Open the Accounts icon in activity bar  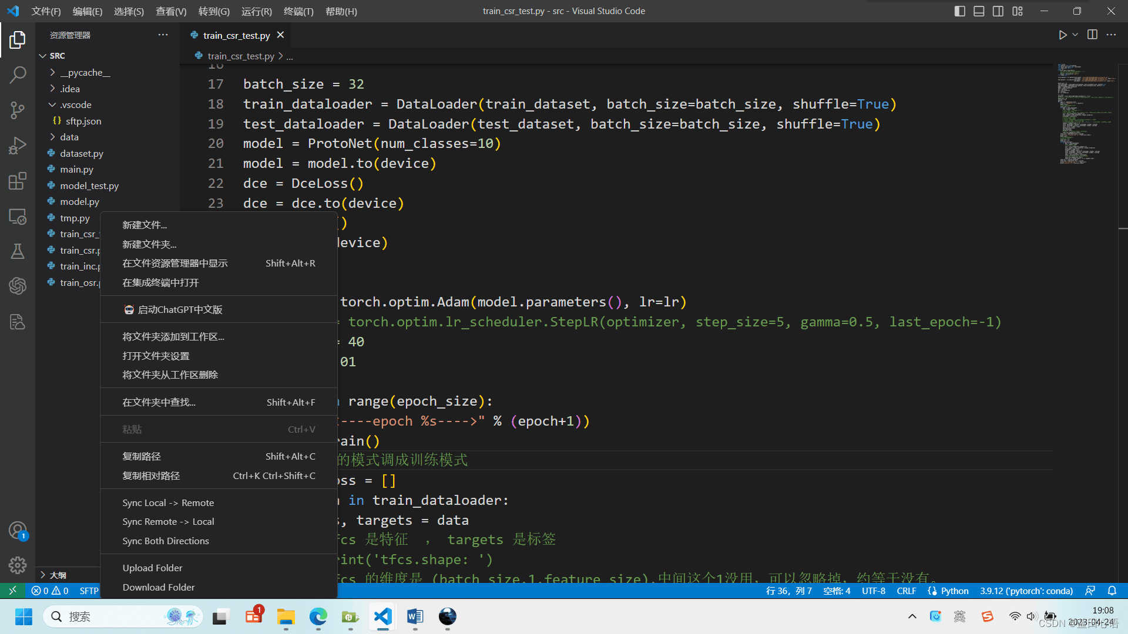click(x=17, y=529)
